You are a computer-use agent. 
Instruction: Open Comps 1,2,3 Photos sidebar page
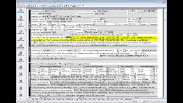pyautogui.click(x=21, y=68)
